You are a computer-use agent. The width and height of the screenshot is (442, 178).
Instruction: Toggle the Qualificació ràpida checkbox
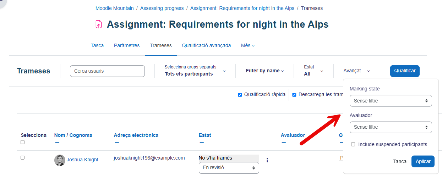click(x=240, y=95)
